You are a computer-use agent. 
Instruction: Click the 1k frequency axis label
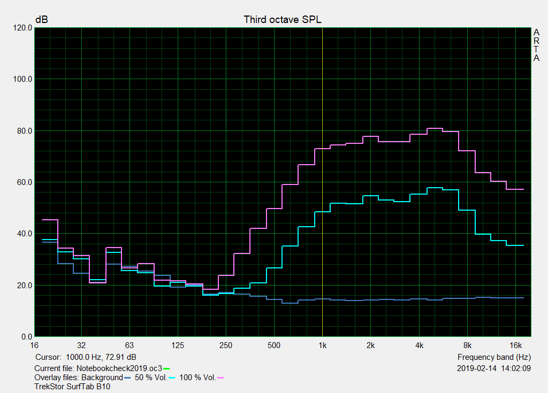pyautogui.click(x=322, y=345)
